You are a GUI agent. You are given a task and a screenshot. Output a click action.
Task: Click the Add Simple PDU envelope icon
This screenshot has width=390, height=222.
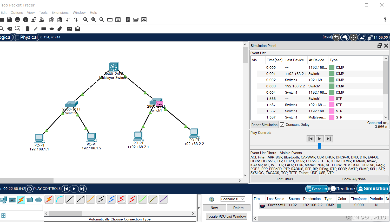[69, 29]
